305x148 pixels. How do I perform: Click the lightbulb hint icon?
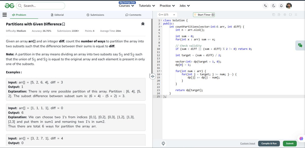point(163,143)
